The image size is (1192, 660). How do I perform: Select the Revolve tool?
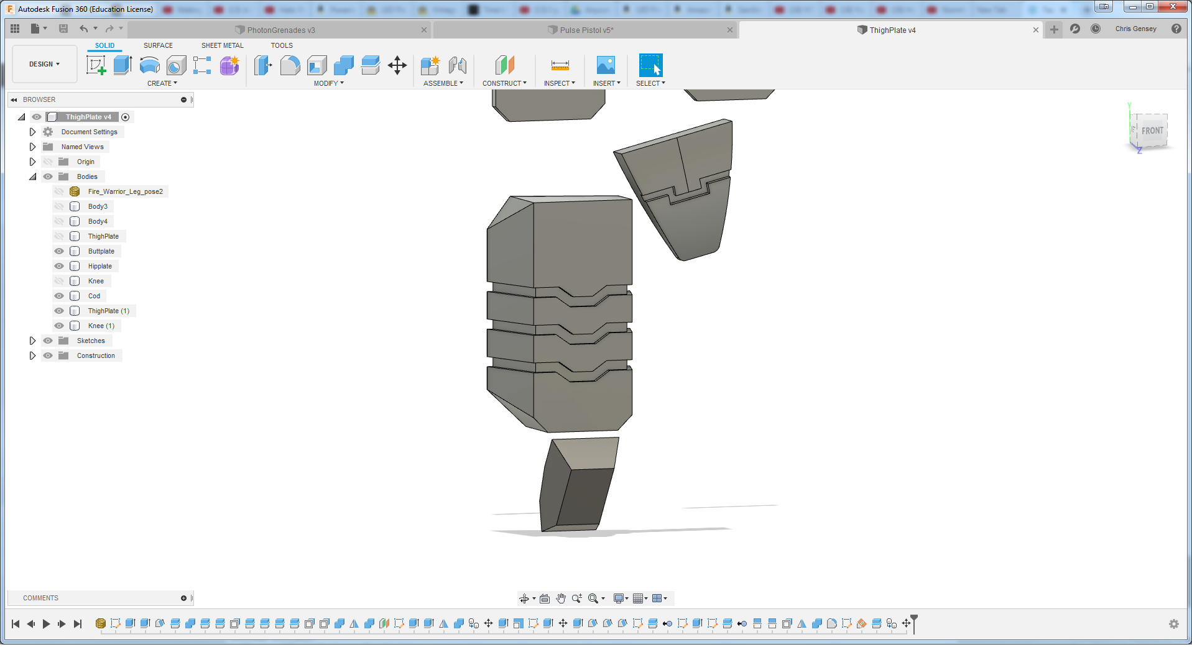(149, 65)
